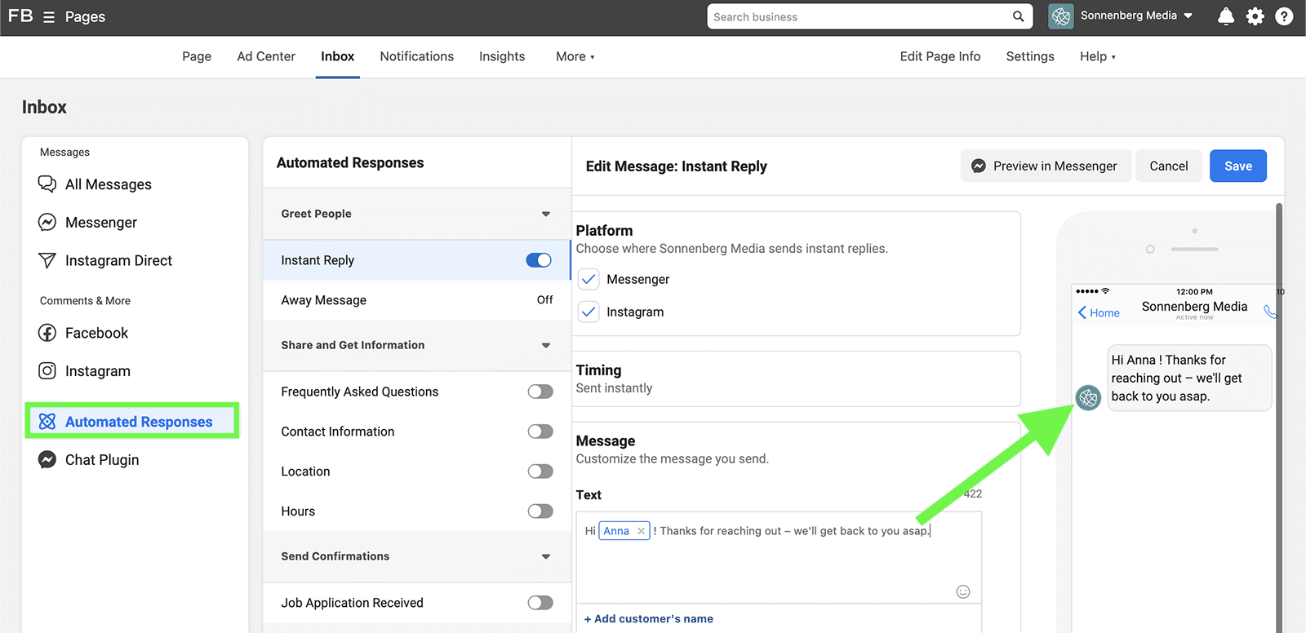Enable the Contact Information toggle

[540, 432]
